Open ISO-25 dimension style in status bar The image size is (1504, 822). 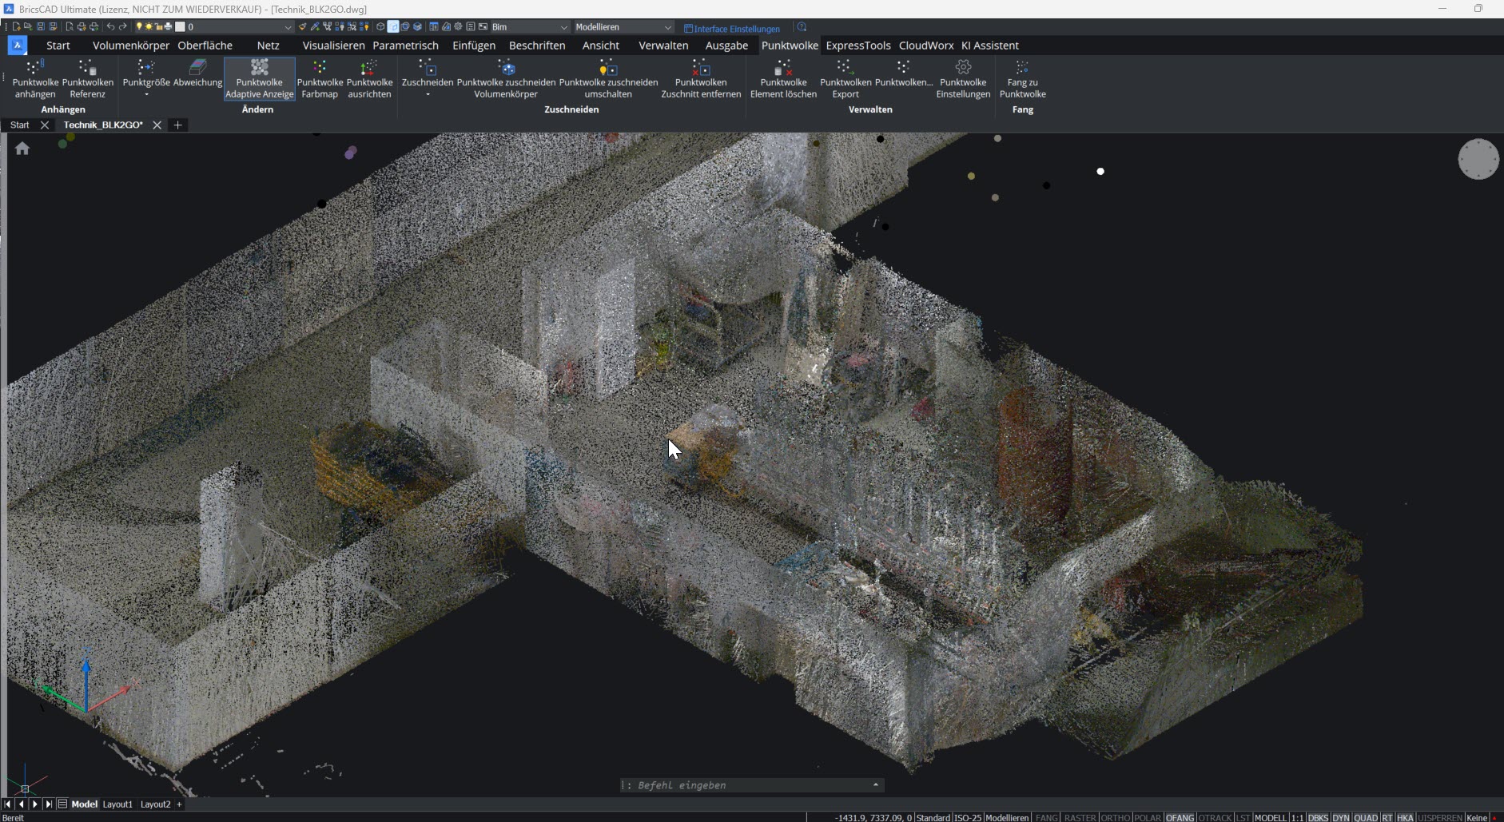(x=968, y=817)
